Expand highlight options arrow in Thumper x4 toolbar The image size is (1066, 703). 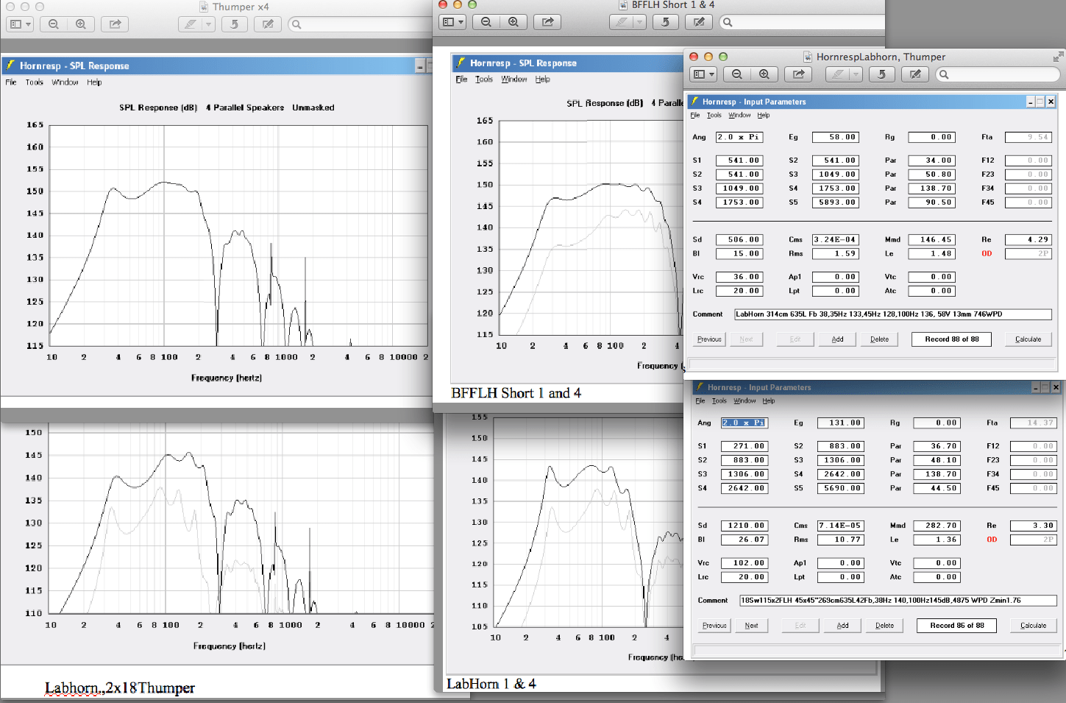click(208, 24)
